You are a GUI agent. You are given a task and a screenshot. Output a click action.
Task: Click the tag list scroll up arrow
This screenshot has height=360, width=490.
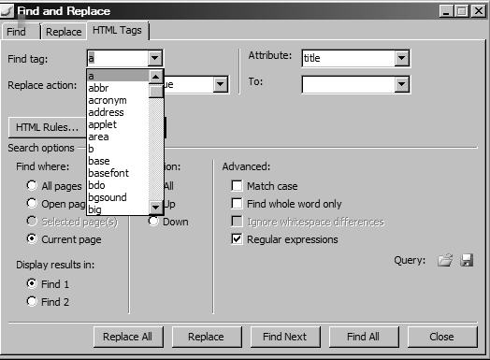[x=155, y=77]
